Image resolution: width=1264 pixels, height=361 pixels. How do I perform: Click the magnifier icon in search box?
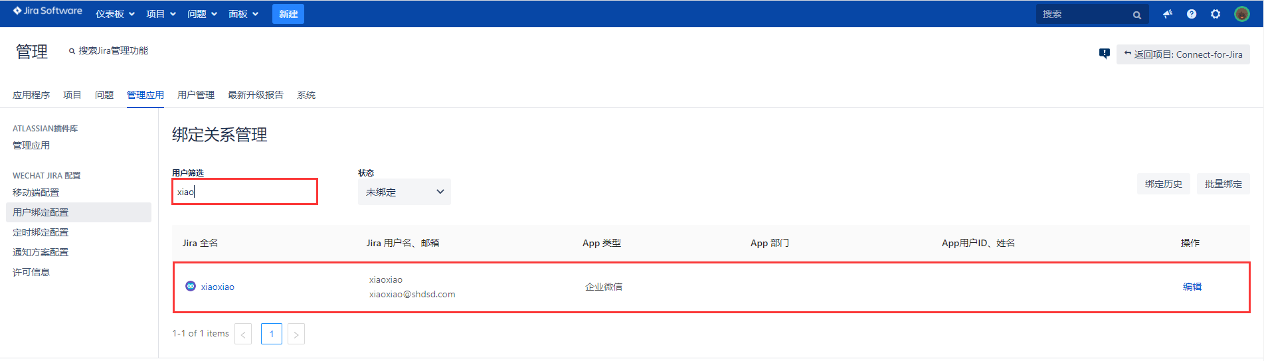click(1136, 15)
